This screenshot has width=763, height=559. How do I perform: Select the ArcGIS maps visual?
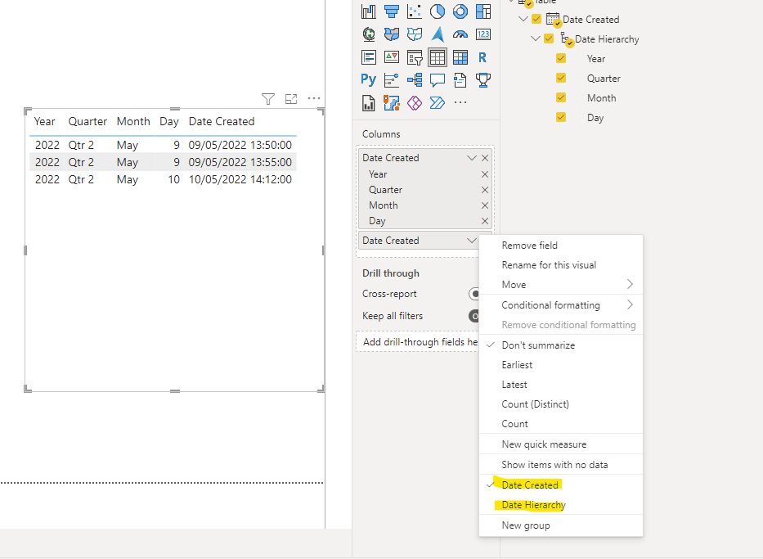(x=391, y=103)
